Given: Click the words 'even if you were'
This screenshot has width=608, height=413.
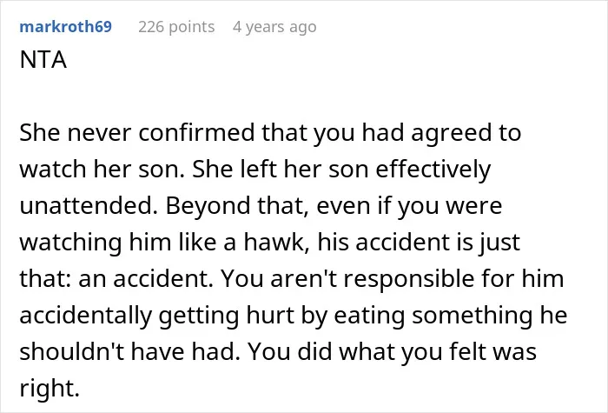Looking at the screenshot, I should [x=409, y=206].
